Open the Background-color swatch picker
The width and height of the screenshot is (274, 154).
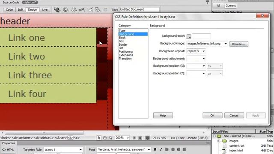click(189, 36)
